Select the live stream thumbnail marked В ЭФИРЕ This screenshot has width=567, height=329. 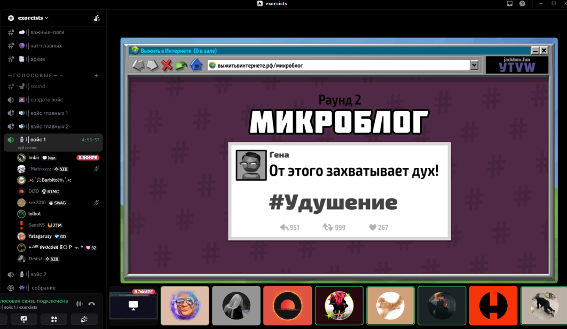pyautogui.click(x=133, y=306)
